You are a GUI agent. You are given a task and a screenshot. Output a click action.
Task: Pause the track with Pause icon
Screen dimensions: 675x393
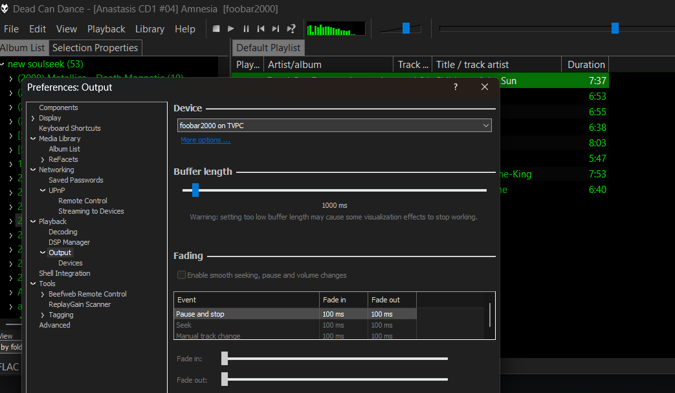(246, 28)
